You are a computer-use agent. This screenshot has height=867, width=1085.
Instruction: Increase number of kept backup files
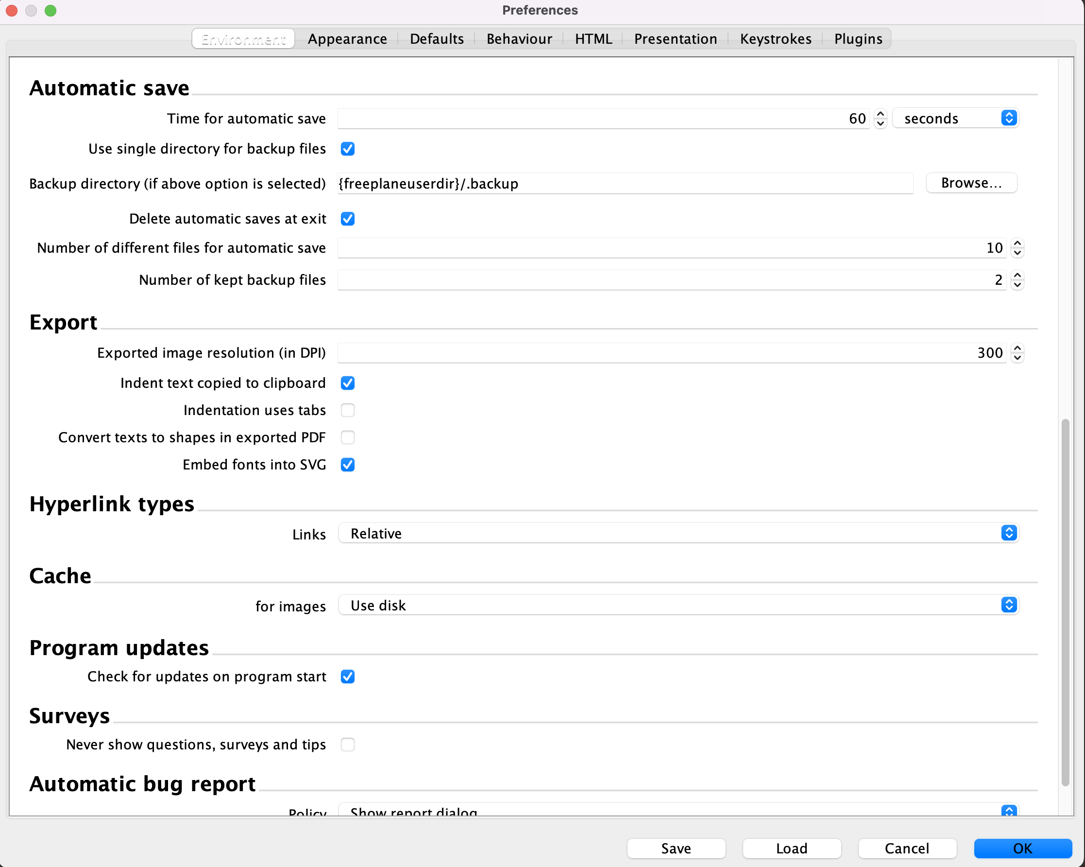point(1017,276)
